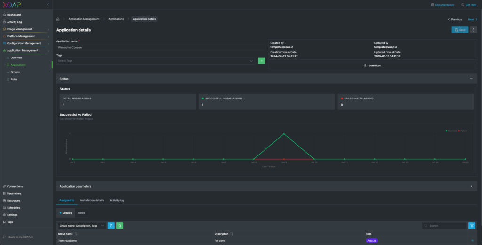Click the Jan 9 success peak point

pyautogui.click(x=284, y=134)
